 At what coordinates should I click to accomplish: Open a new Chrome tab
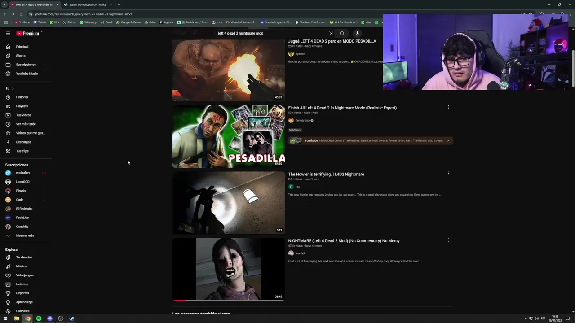[x=119, y=4]
